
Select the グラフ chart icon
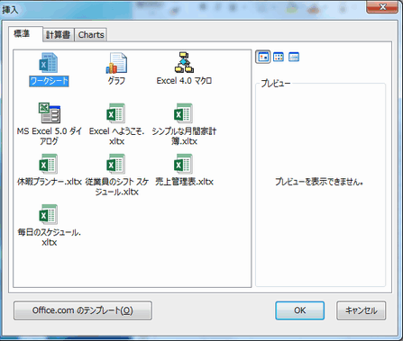pyautogui.click(x=116, y=63)
